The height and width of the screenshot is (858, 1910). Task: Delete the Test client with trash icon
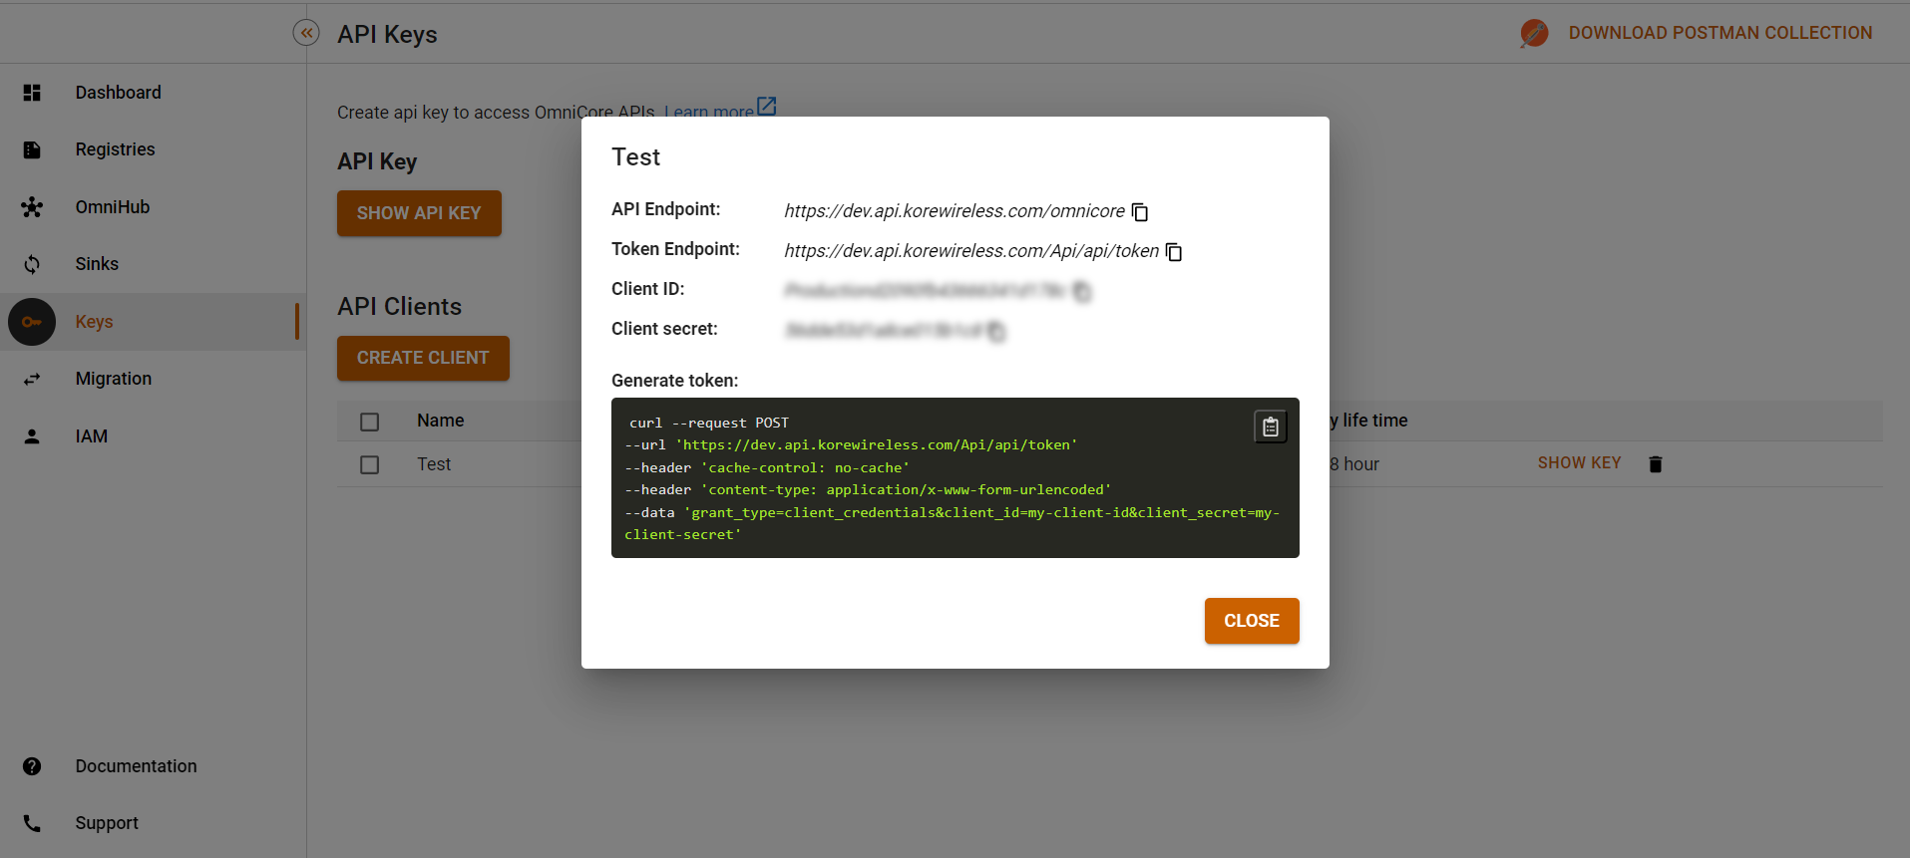[1656, 464]
